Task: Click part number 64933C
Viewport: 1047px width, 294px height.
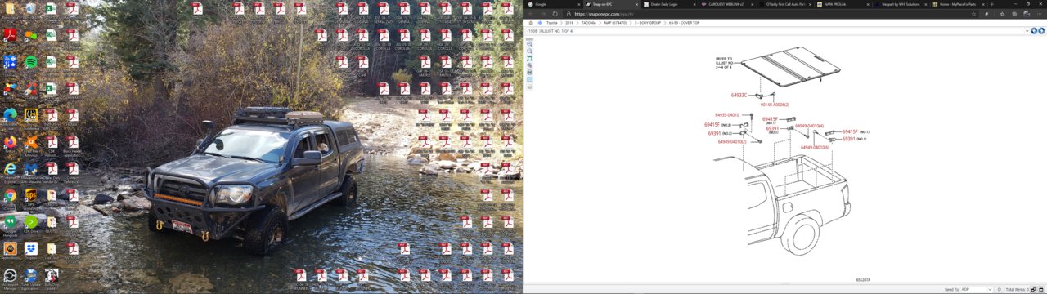Action: 739,96
